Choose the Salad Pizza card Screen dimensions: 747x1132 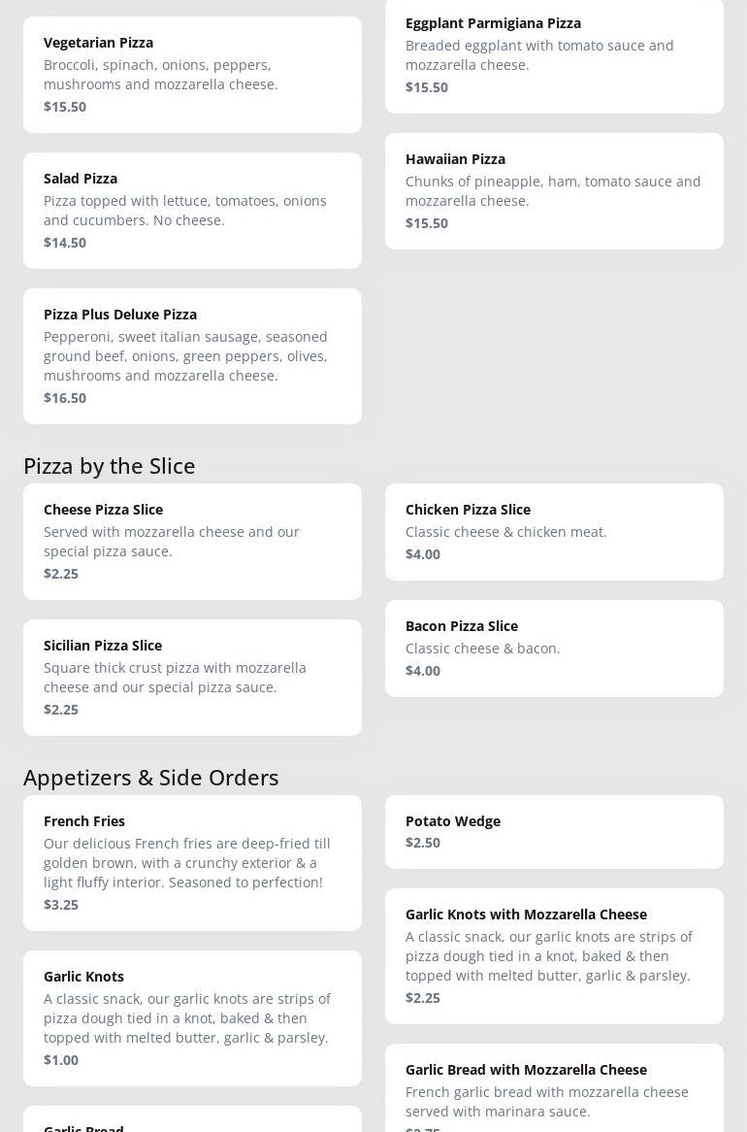(192, 210)
